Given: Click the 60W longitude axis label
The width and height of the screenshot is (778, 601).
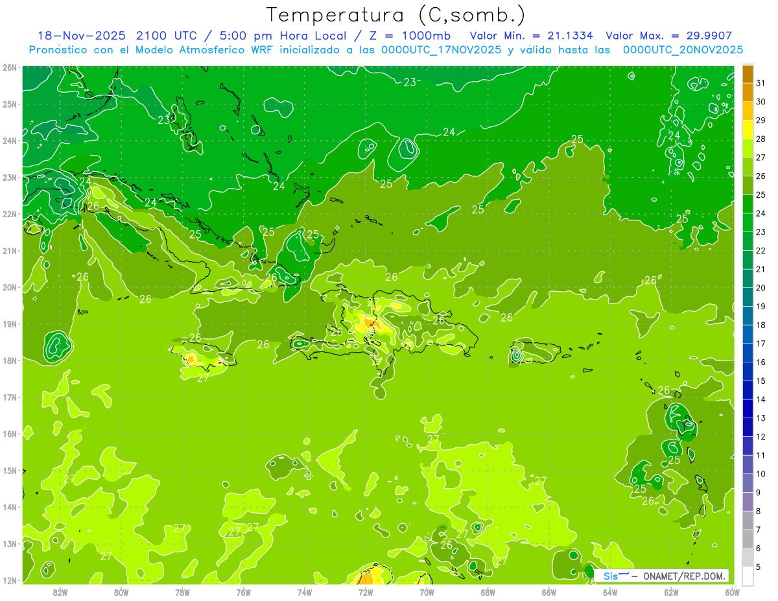Looking at the screenshot, I should click(x=731, y=592).
